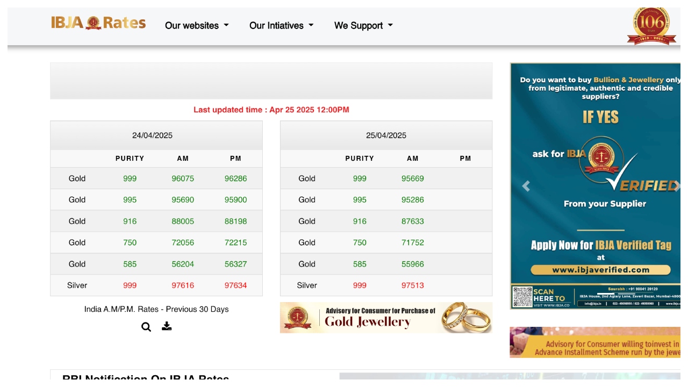
Task: Open the Advance Installment Scheme advisory banner
Action: pyautogui.click(x=595, y=342)
